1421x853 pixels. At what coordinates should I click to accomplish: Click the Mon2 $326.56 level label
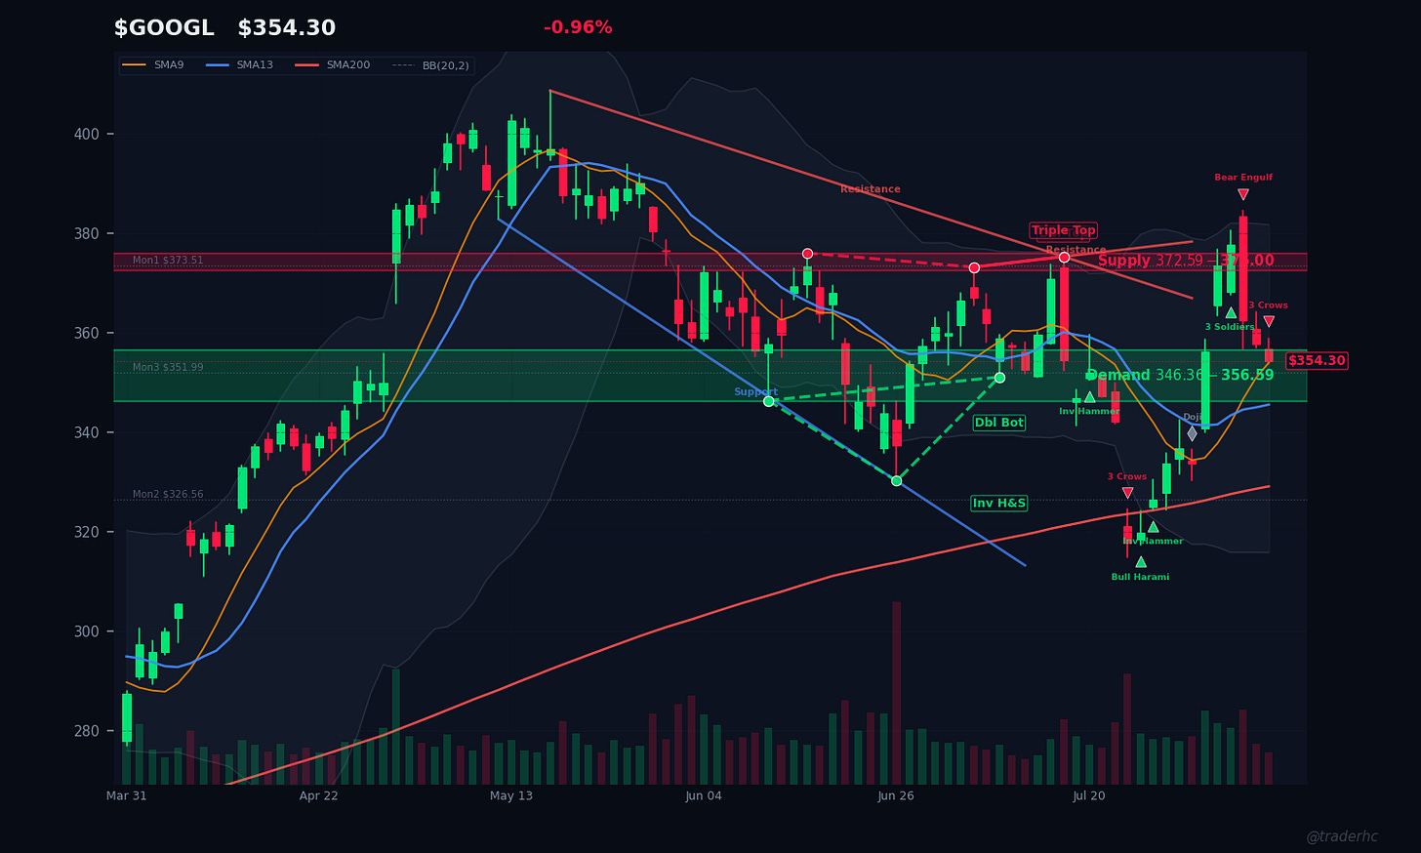click(168, 495)
